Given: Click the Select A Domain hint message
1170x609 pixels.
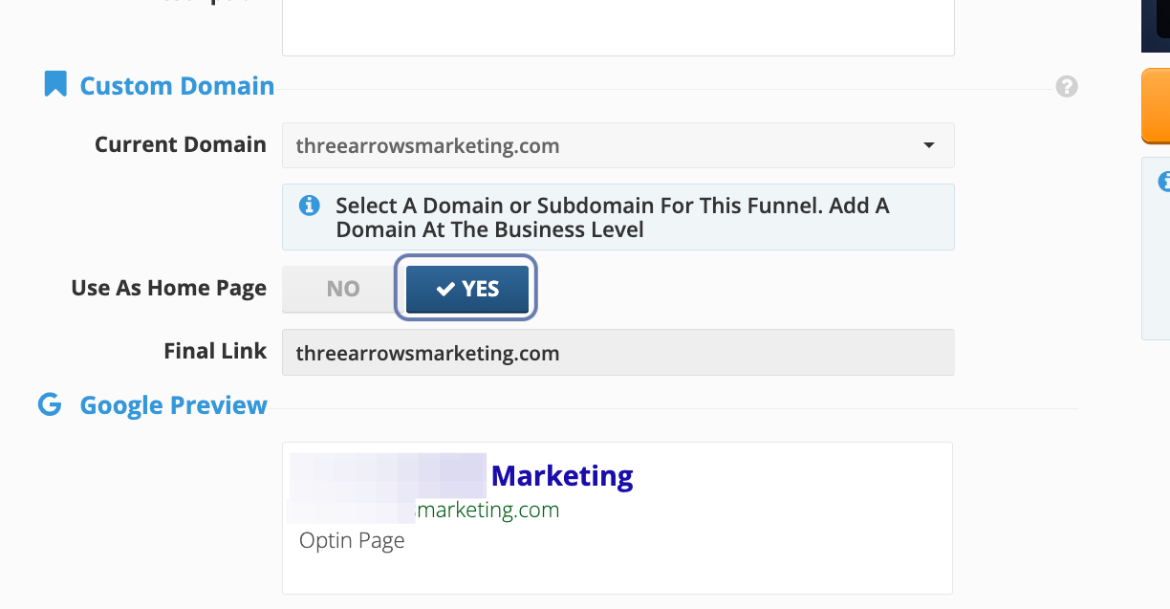Looking at the screenshot, I should [x=613, y=217].
